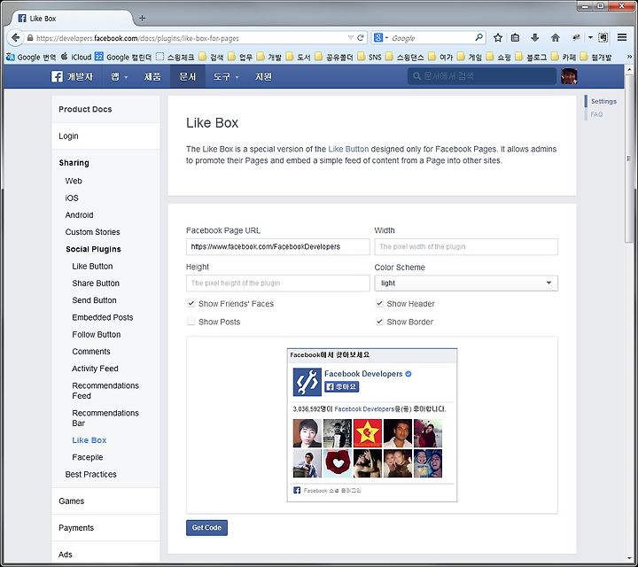
Task: Click the red star friend thumbnail
Action: 368,433
